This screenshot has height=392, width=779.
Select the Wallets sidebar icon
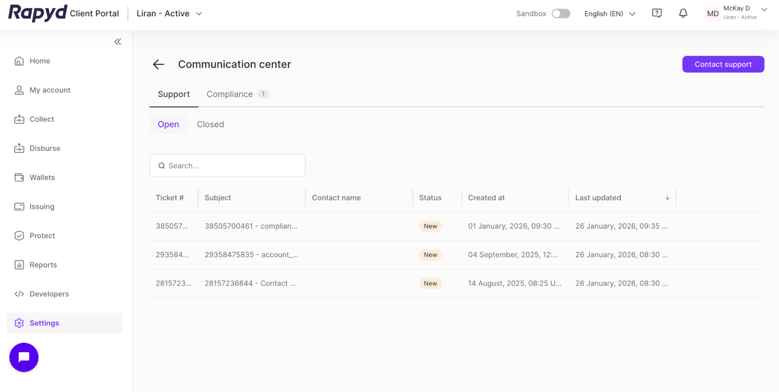pyautogui.click(x=19, y=177)
